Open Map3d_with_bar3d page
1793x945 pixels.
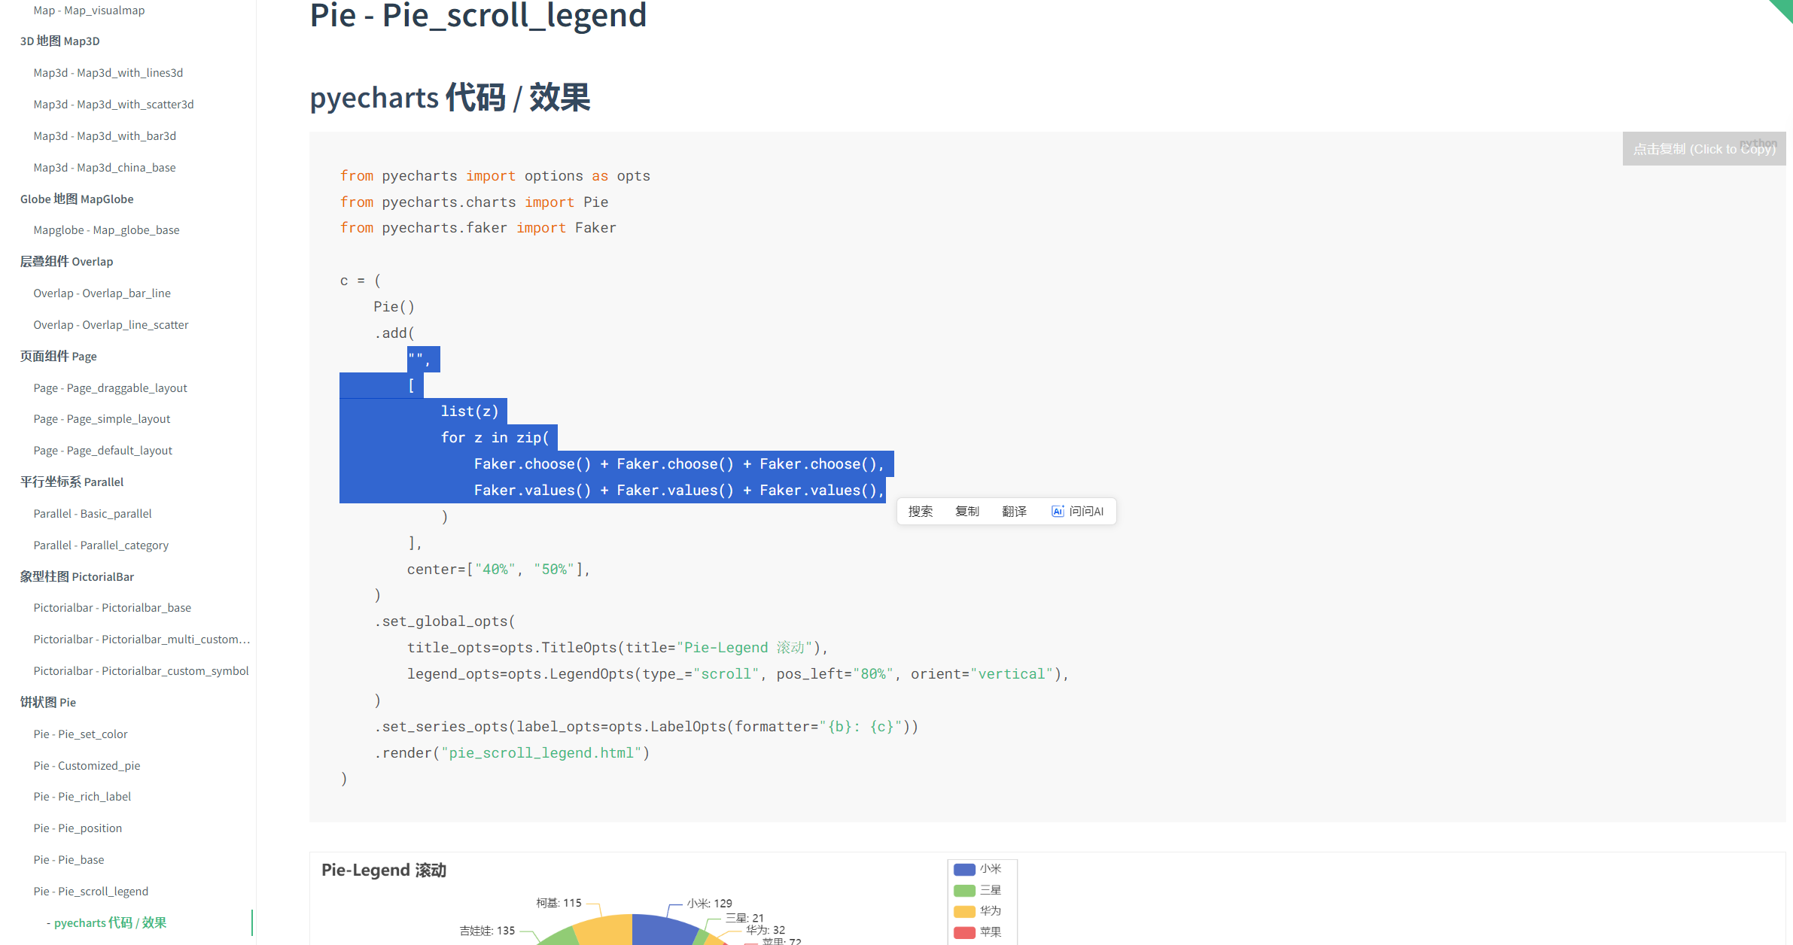tap(105, 136)
